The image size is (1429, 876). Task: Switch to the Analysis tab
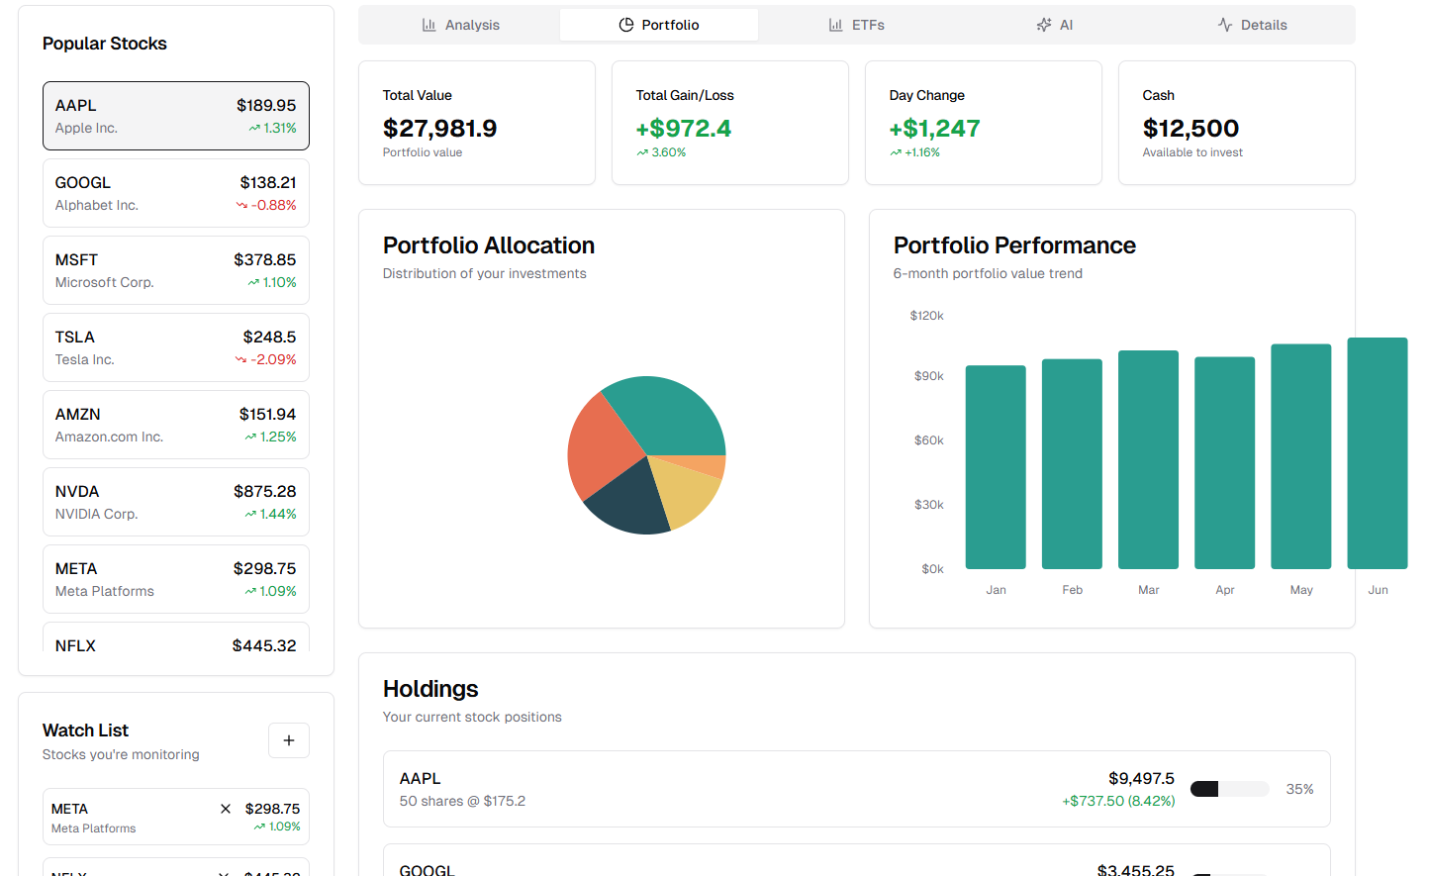pos(460,25)
